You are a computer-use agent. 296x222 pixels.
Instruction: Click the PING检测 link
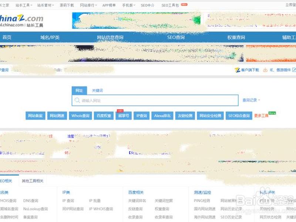click(x=202, y=201)
